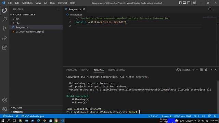The height and width of the screenshot is (123, 219).
Task: Open the Source Control view
Action: 4,29
